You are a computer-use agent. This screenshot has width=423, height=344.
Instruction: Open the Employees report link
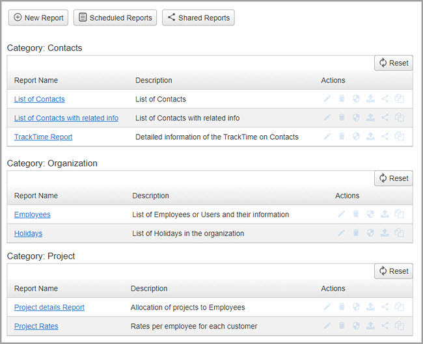tap(32, 215)
